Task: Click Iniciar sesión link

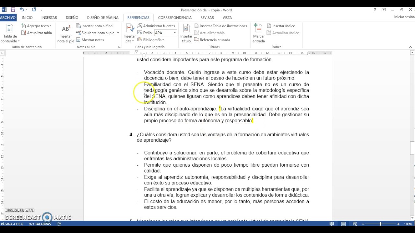Action: point(404,17)
